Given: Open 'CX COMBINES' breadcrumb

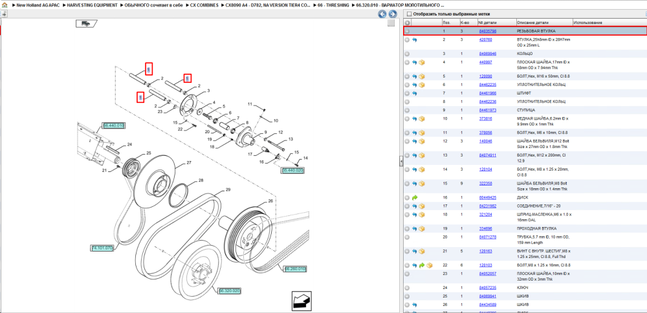Looking at the screenshot, I should point(204,5).
